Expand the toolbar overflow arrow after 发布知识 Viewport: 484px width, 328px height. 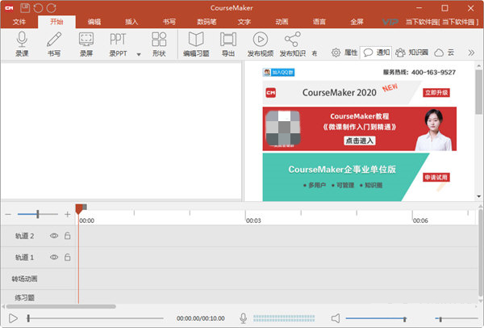click(x=314, y=53)
